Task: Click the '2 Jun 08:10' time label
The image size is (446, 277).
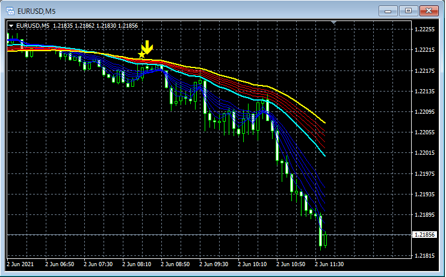Action: click(137, 264)
